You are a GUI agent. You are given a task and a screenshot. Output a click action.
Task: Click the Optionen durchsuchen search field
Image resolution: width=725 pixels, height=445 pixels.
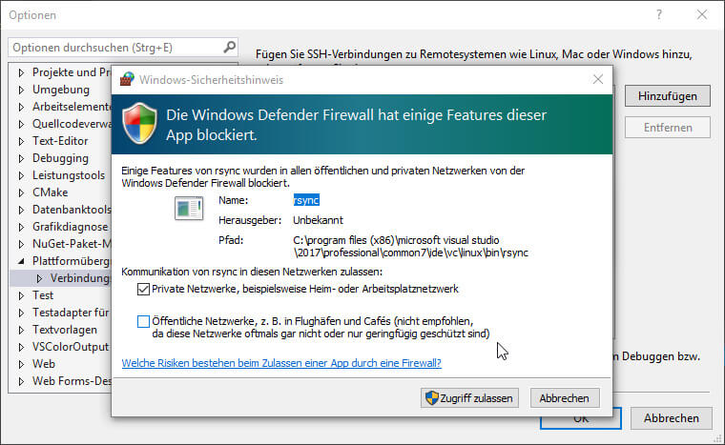coord(113,47)
